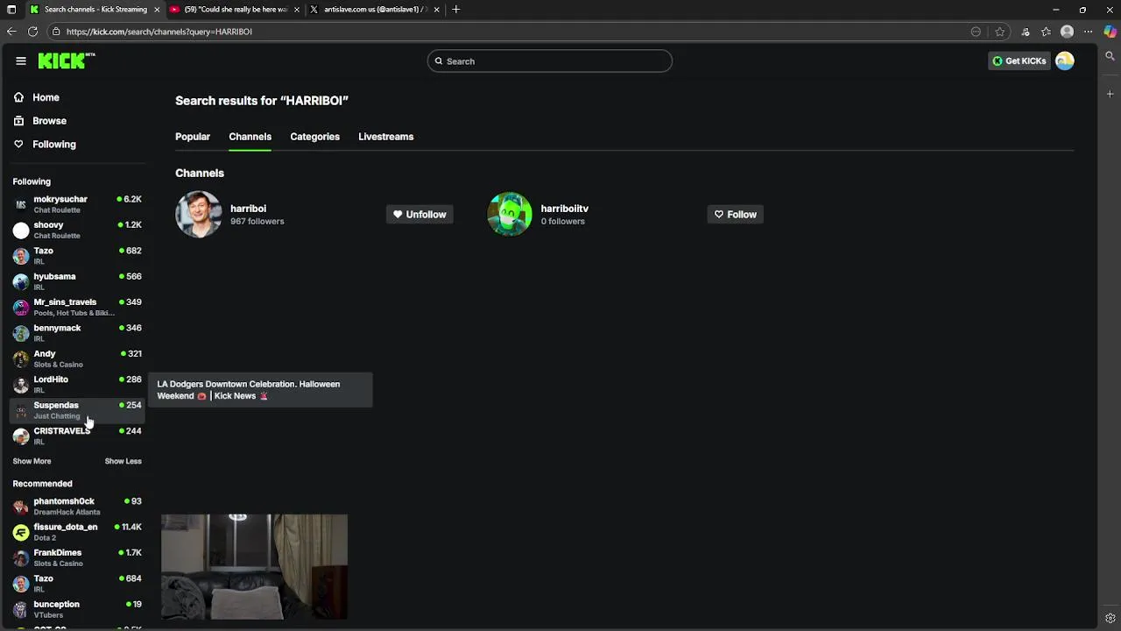Viewport: 1121px width, 631px height.
Task: Switch to the antislave X tab
Action: 374,10
